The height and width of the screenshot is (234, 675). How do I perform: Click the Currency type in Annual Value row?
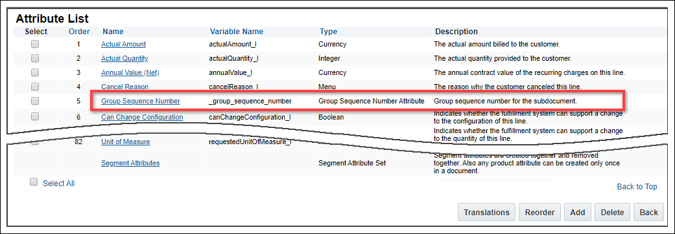point(333,72)
